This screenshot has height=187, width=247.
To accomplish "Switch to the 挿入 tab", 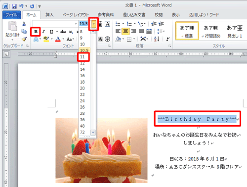I will coord(49,15).
